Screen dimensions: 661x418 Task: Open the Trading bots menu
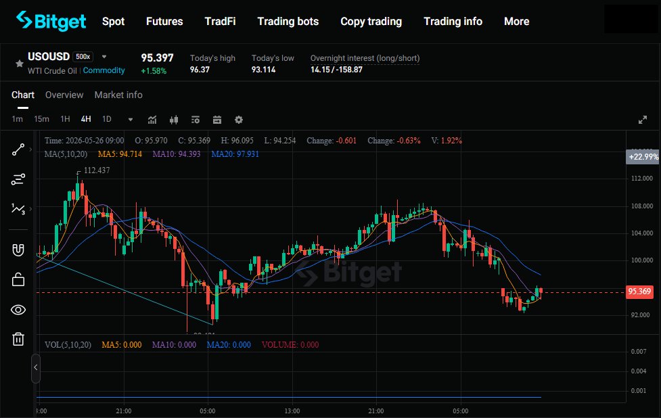click(x=288, y=22)
